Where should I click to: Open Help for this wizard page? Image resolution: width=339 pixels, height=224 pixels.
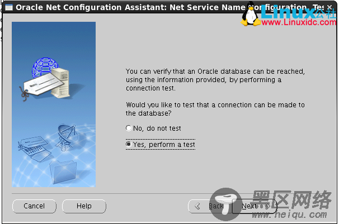84,206
